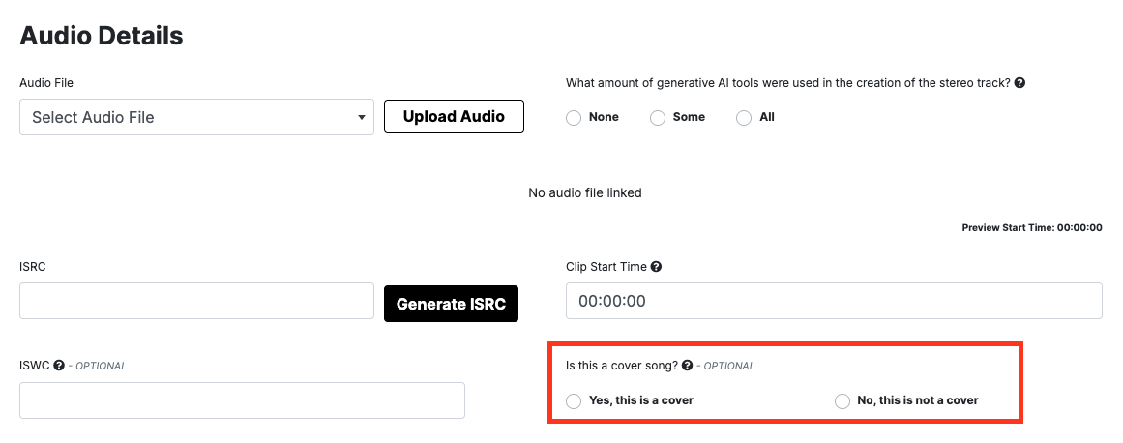Click the Clip Start Time input field

tap(834, 301)
